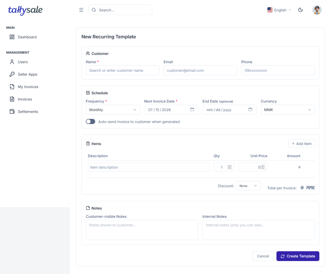Expand the Currency MMK dropdown
The image size is (331, 274).
click(x=288, y=110)
